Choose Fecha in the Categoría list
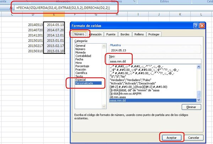This screenshot has height=144, width=213. point(80,60)
